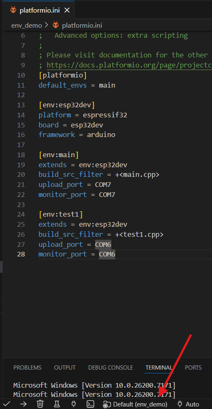Click line number 18 in the gutter

21,155
